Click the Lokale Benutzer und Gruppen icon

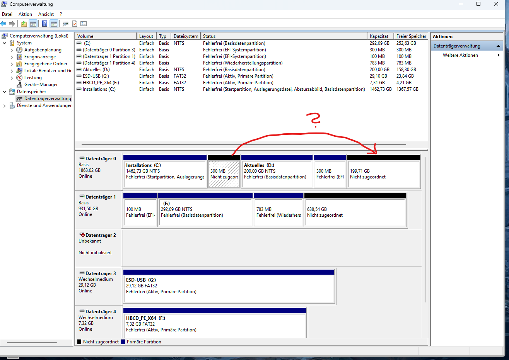click(x=19, y=71)
